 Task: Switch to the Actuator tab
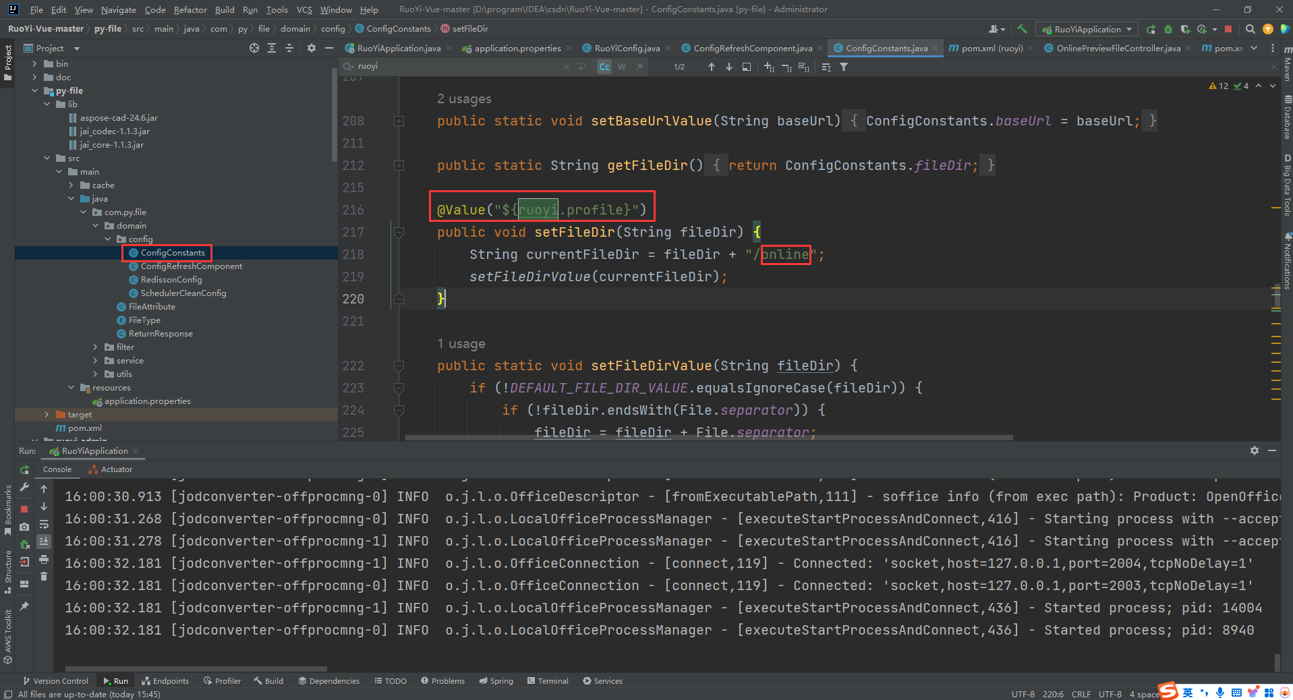111,469
